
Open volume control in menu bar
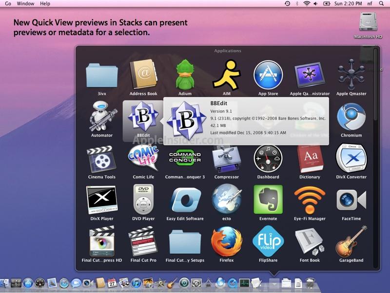click(x=315, y=3)
